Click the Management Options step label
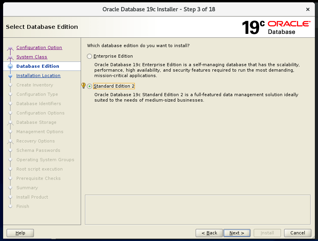This screenshot has height=241, width=318. [40, 131]
